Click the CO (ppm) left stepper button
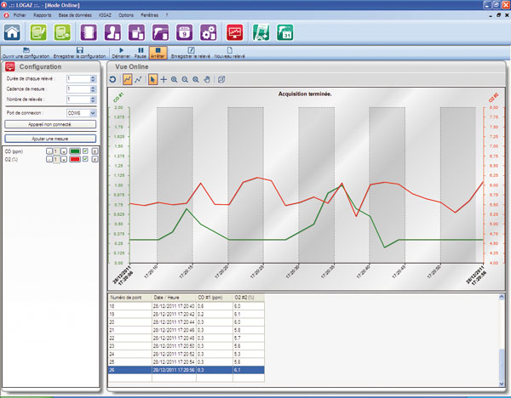Image resolution: width=511 pixels, height=398 pixels. click(x=49, y=151)
